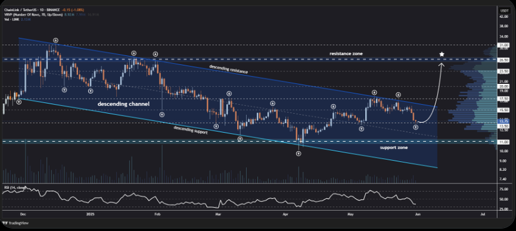Click the 15.50 price label
The image size is (516, 231).
[503, 110]
